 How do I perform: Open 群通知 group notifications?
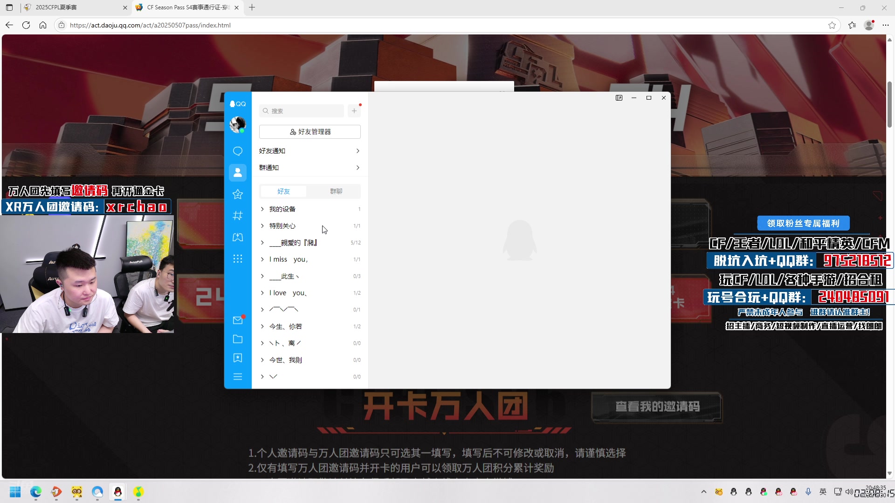pos(310,168)
